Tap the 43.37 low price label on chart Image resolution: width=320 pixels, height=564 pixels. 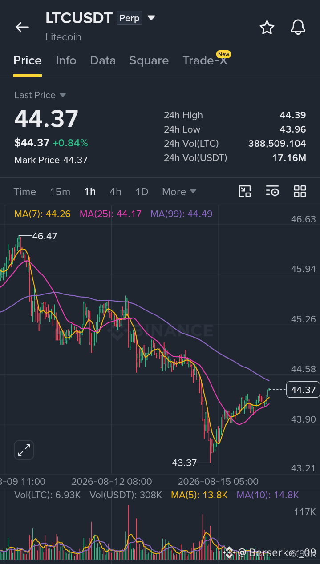pyautogui.click(x=184, y=463)
